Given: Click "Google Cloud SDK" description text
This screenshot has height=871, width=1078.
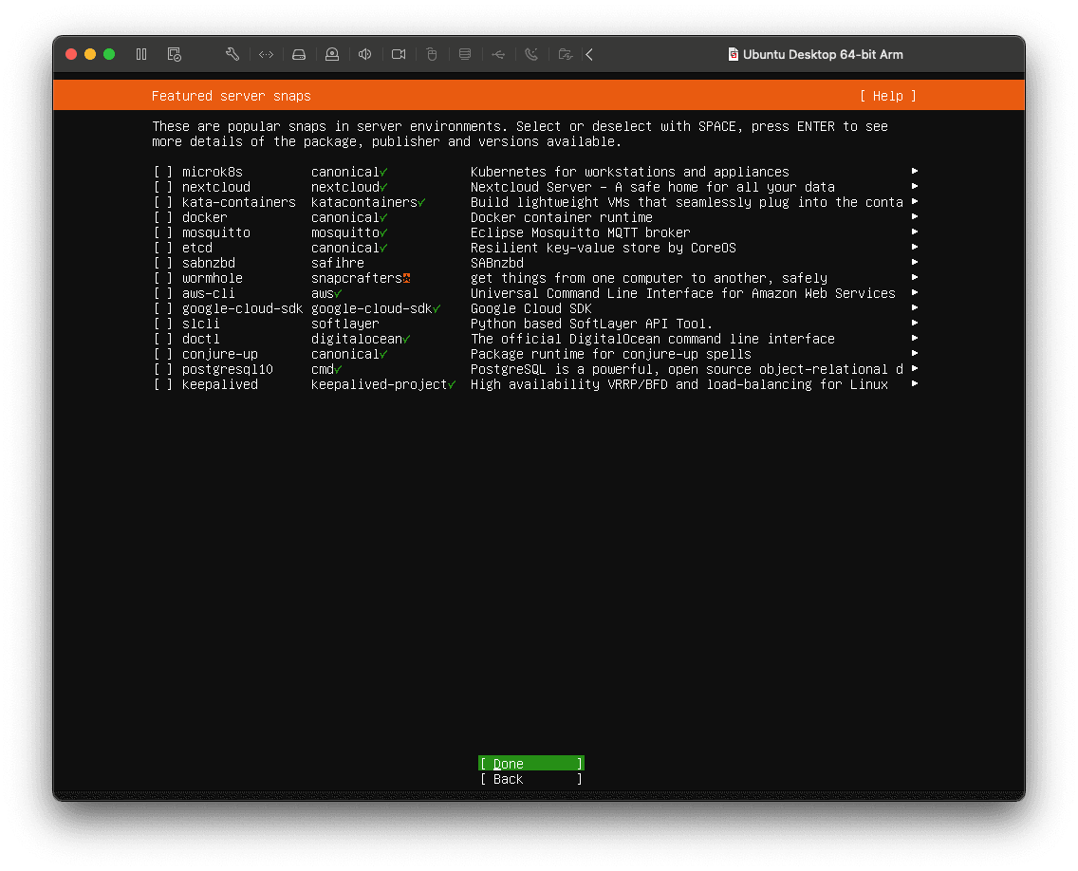Looking at the screenshot, I should click(x=530, y=308).
